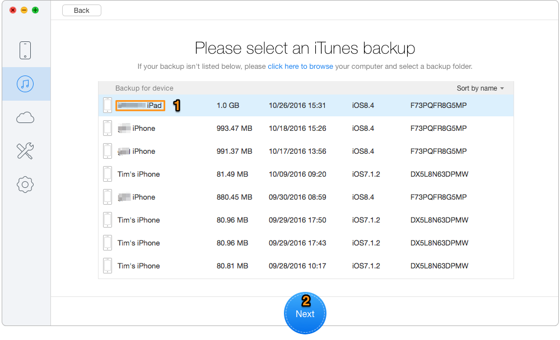Select Tim's iPhone backup dated 09/29/2016 17:43
Viewport: 560px width, 340px height.
click(306, 243)
